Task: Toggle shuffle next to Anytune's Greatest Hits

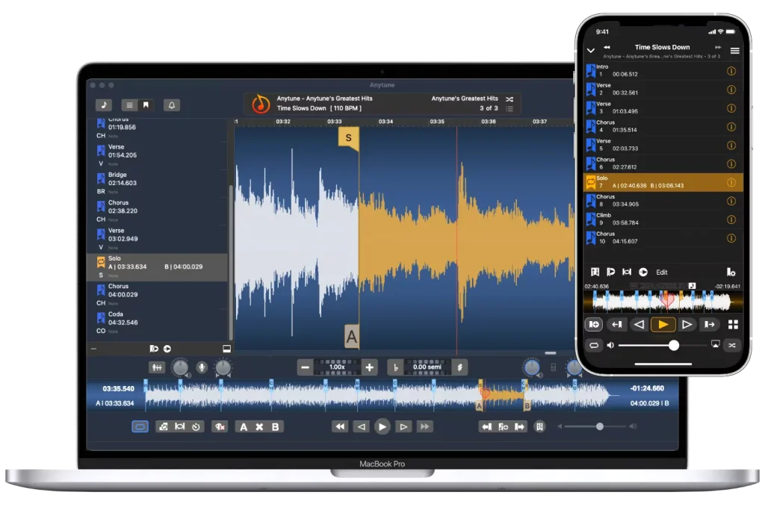Action: click(x=510, y=99)
